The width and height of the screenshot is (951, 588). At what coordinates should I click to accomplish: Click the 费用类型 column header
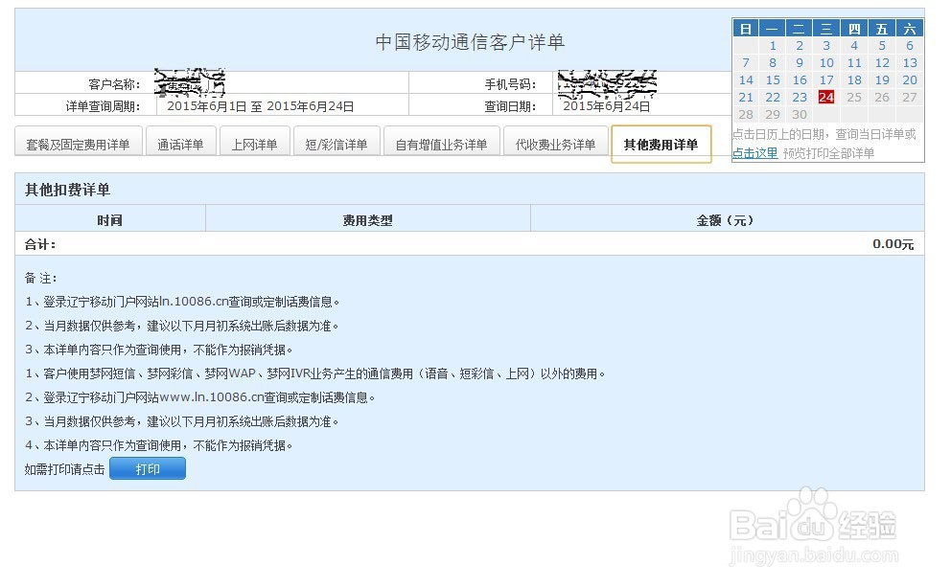tap(367, 220)
